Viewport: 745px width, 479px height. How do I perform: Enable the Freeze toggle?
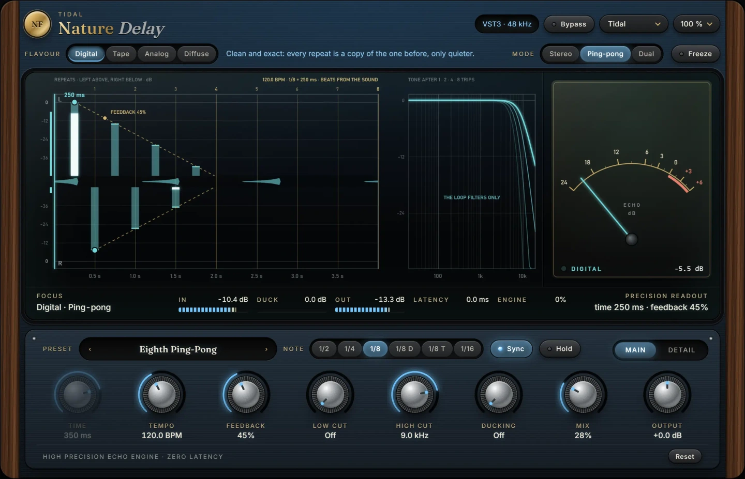click(695, 54)
